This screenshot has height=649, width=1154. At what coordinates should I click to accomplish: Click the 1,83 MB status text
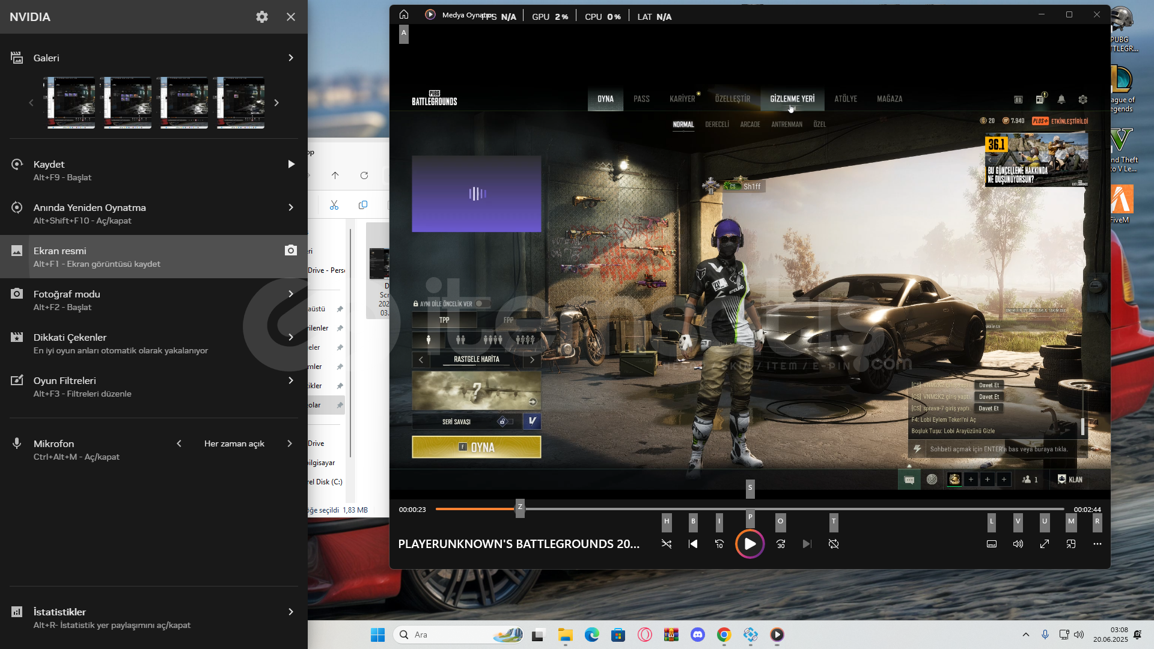pos(355,510)
